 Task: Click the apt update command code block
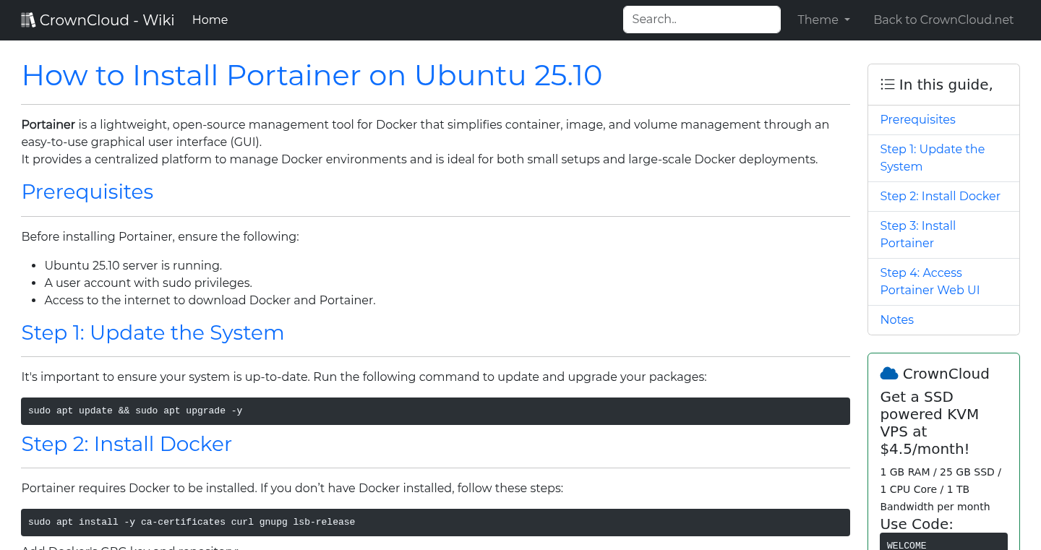(435, 411)
